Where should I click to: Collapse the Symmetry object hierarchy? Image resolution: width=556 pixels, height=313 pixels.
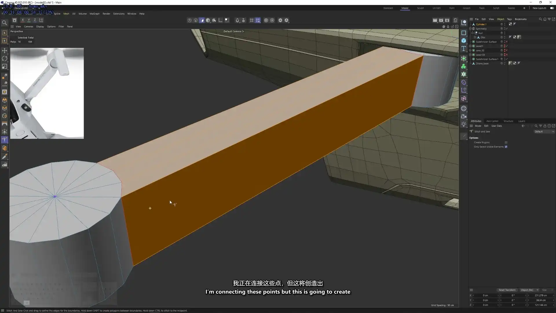470,29
